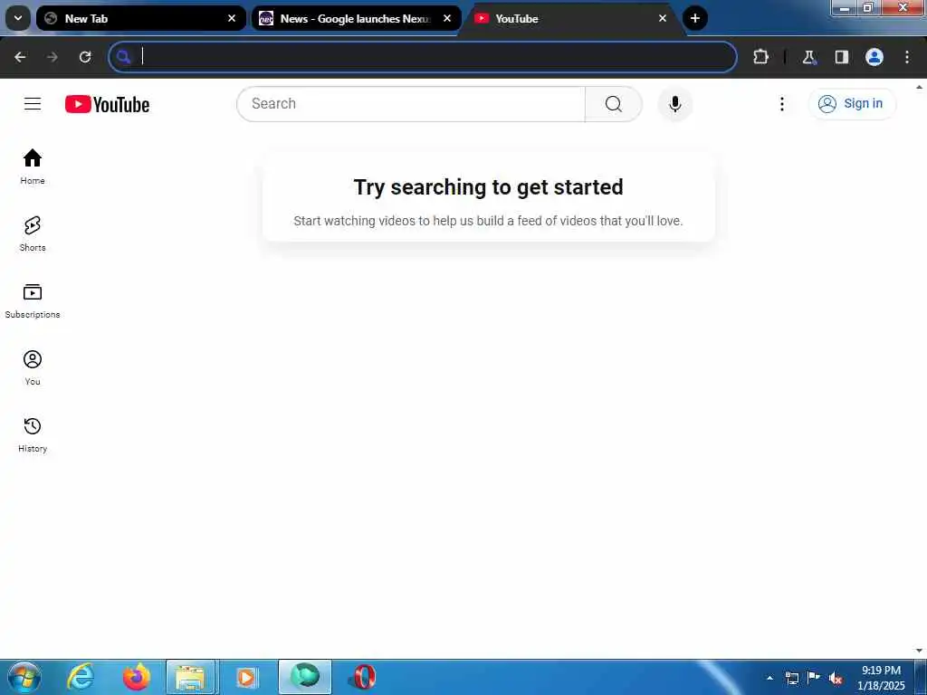Go to Home in sidebar
The image size is (927, 695).
[33, 167]
